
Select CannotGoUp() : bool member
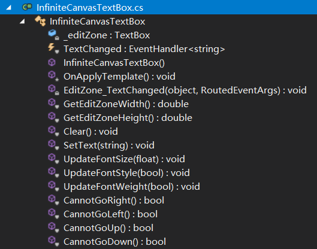tap(108, 228)
